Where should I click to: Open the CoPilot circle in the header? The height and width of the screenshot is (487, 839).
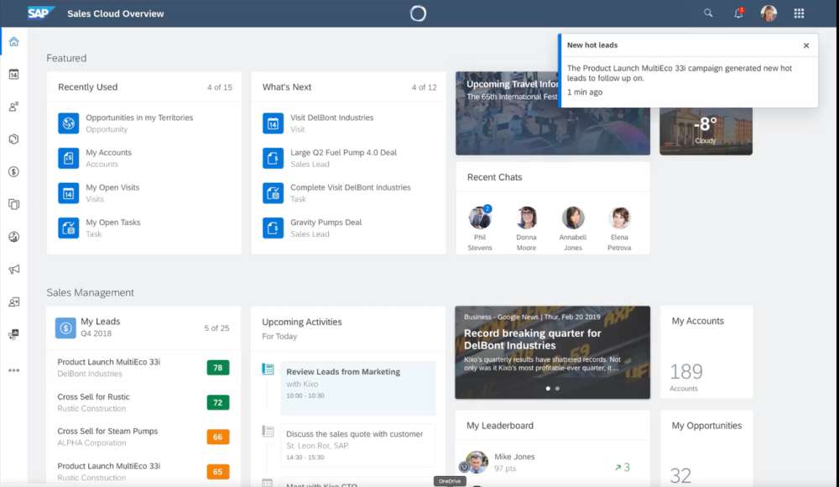pyautogui.click(x=418, y=13)
